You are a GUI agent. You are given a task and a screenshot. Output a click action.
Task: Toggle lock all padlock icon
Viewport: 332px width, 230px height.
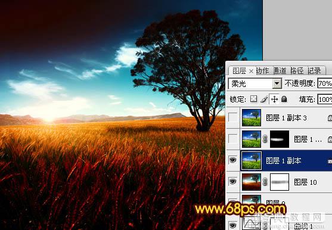[284, 99]
